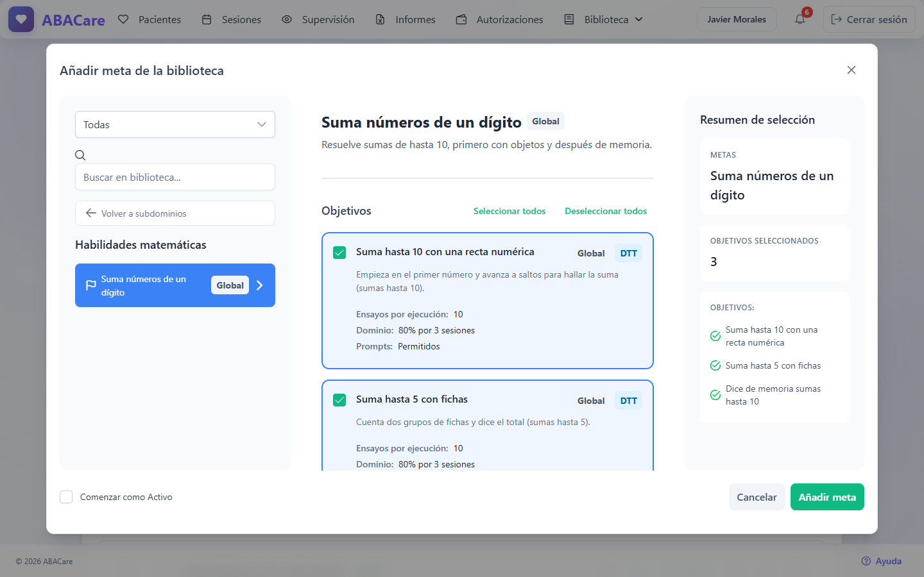Close the Añadir meta dialog
The image size is (924, 577).
pos(851,70)
